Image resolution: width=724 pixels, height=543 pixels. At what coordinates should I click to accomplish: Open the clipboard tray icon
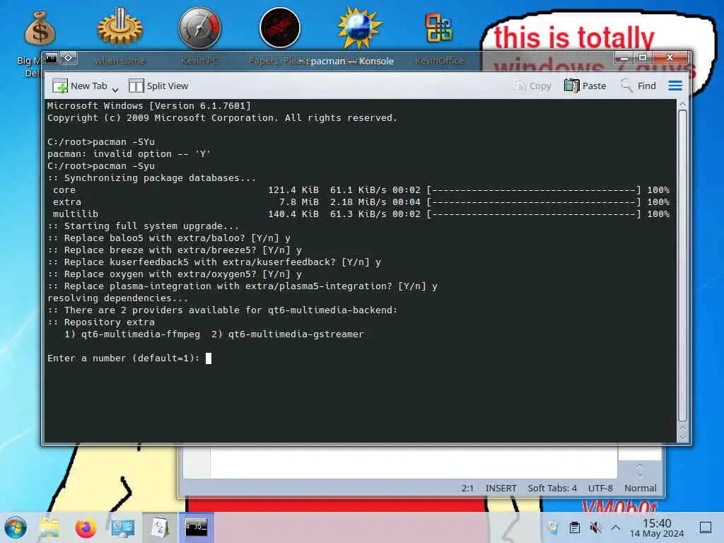coord(575,527)
